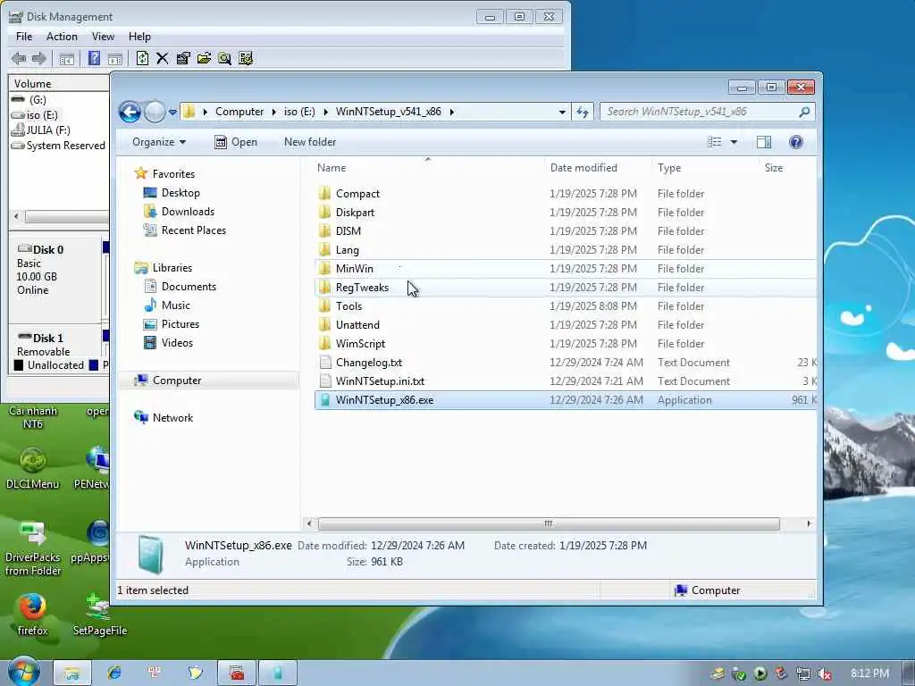
Task: Click the Help icon in Disk Management toolbar
Action: [94, 58]
